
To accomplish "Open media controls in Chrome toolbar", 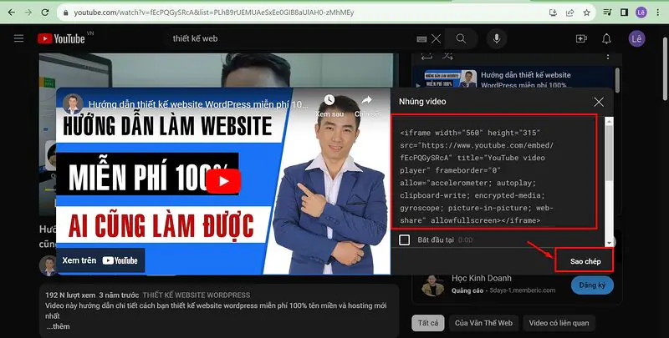I will point(608,13).
